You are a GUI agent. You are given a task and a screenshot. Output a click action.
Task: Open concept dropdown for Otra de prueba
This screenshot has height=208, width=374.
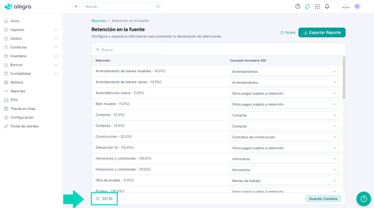(x=284, y=181)
